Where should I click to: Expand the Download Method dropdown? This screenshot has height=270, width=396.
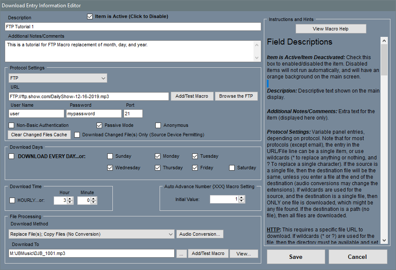[x=170, y=234]
